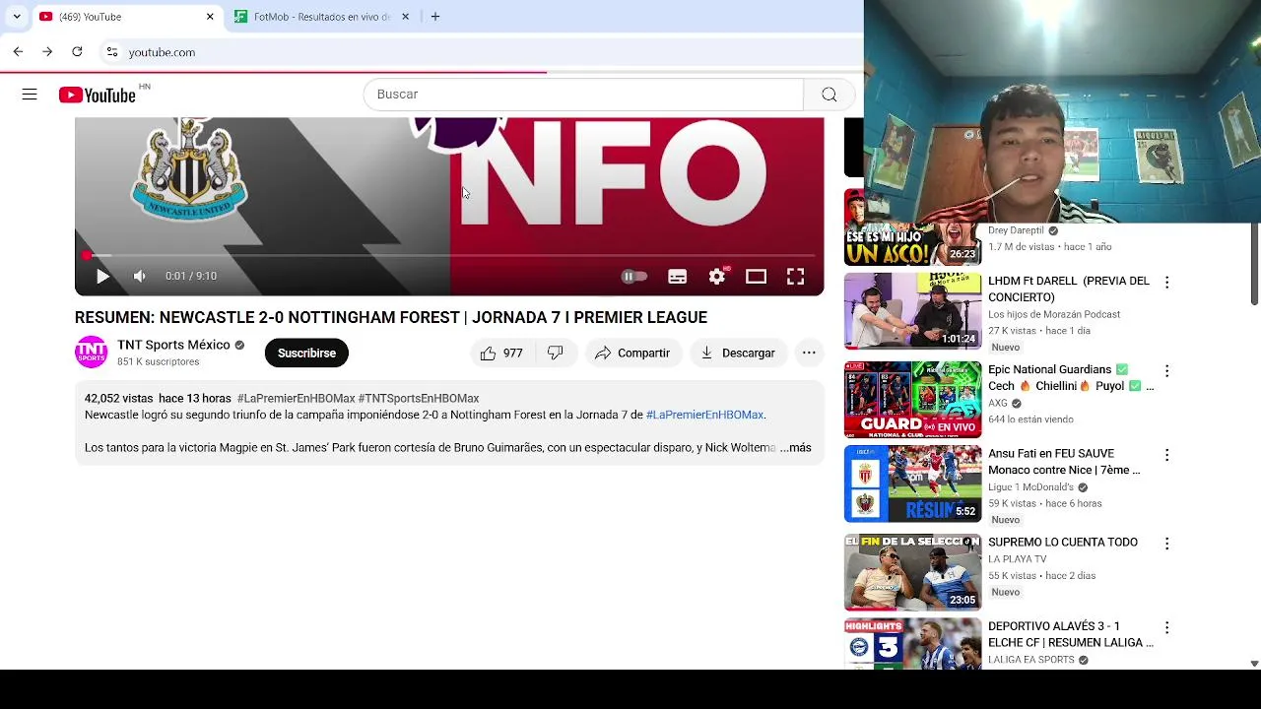
Task: Open #TNTSportsEnHBOMax hashtag link
Action: click(x=419, y=399)
